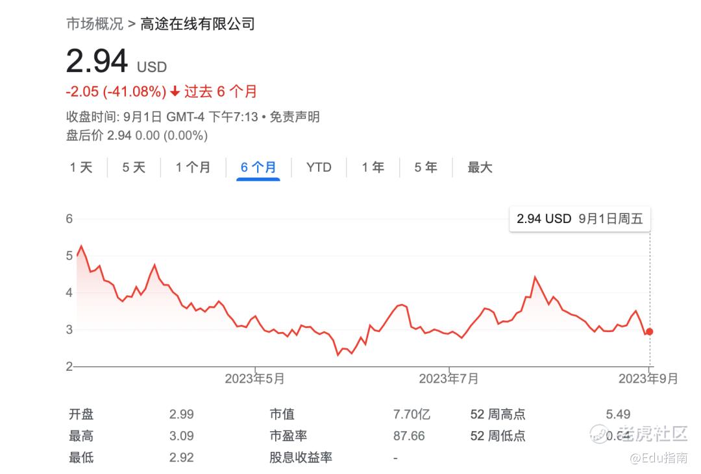701x474 pixels.
Task: Click the USD currency label
Action: coord(152,67)
